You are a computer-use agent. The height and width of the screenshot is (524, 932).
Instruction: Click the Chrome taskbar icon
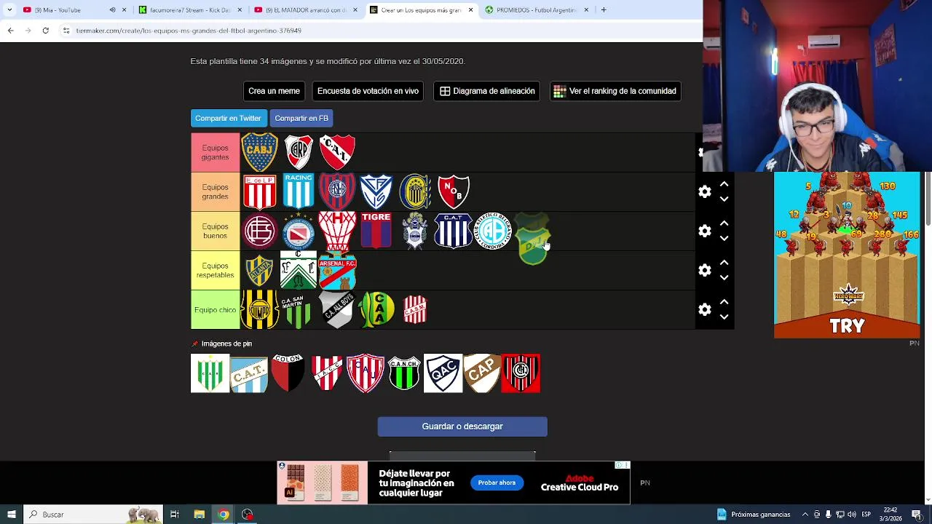[x=223, y=515]
